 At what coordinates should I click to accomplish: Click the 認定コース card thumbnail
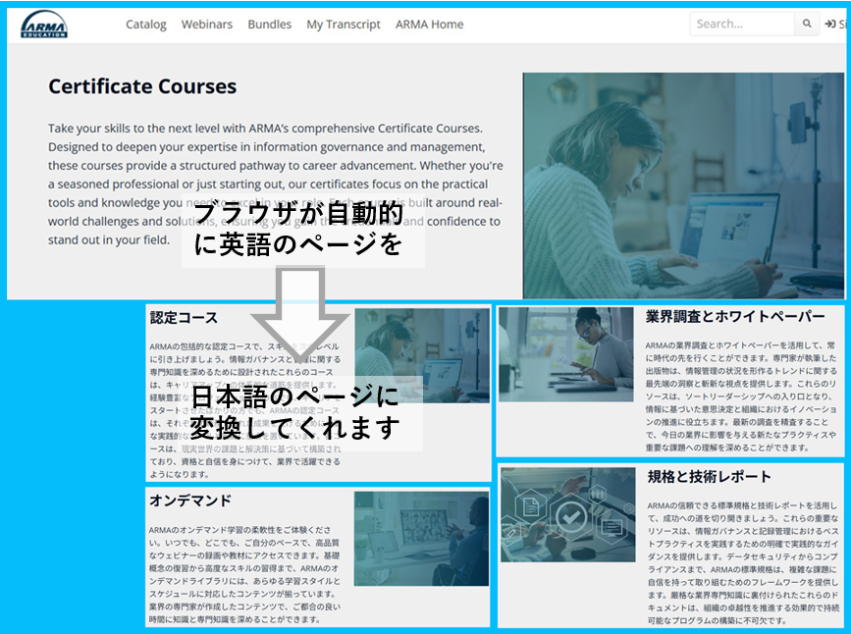[x=422, y=355]
